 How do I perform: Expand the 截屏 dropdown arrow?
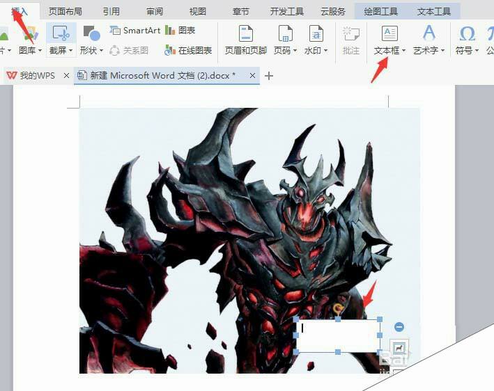tap(70, 50)
